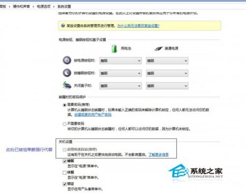
Task: Click the 关闭盖子时 row label
Action: click(x=83, y=85)
